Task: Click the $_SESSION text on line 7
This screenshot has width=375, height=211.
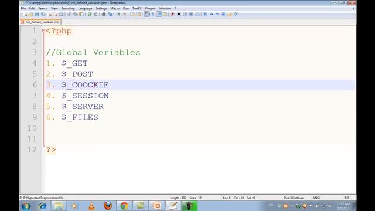Action: tap(85, 96)
